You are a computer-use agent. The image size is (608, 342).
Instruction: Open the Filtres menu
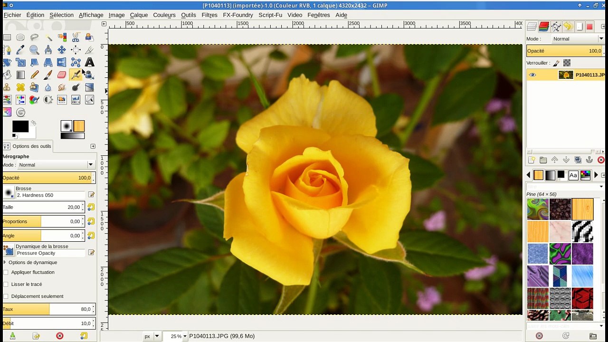point(209,15)
